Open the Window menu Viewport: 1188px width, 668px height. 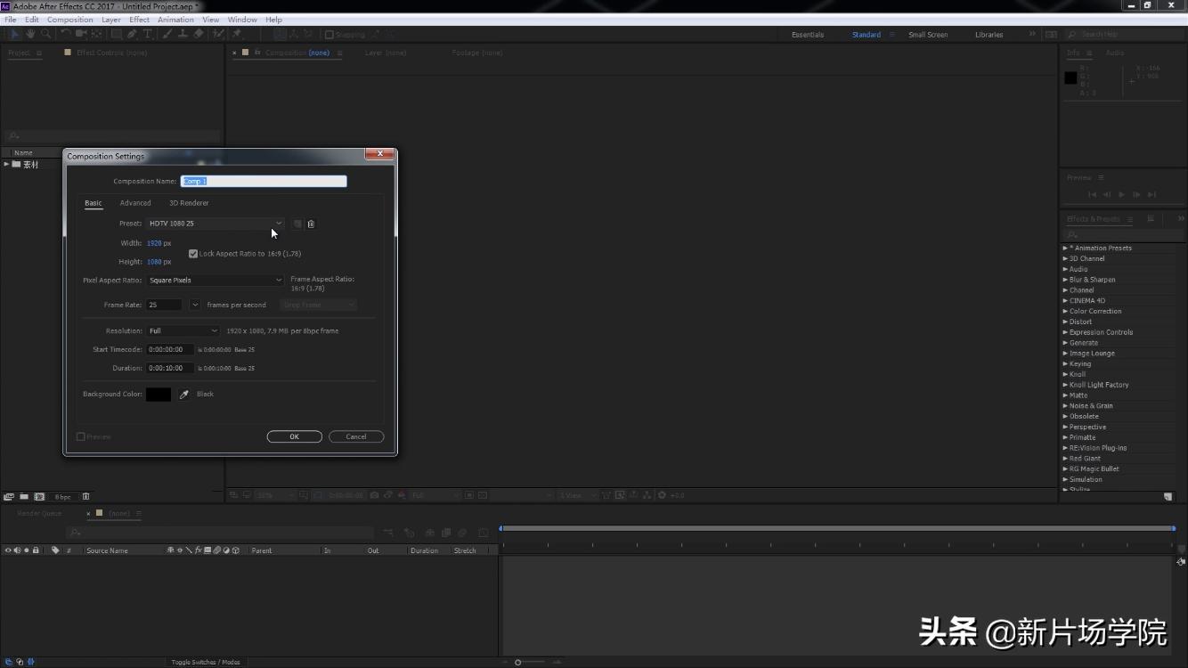pos(242,20)
